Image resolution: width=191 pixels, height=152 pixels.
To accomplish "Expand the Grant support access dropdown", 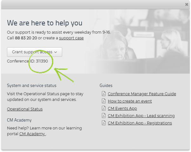I will (x=35, y=52).
